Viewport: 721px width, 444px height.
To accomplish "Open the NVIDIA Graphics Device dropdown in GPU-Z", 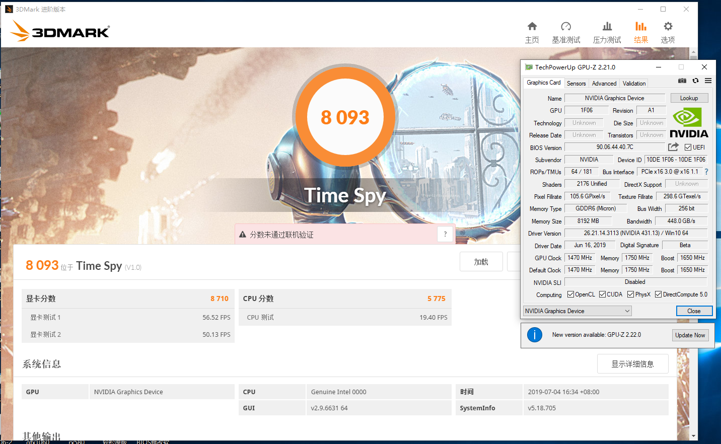I will [578, 311].
